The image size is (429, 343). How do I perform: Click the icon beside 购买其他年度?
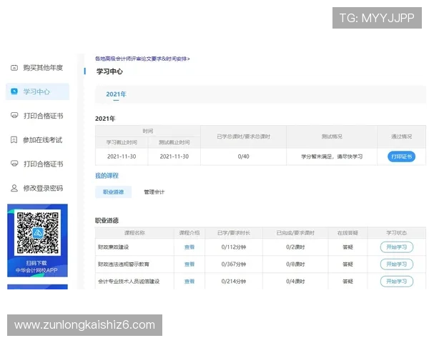click(14, 68)
